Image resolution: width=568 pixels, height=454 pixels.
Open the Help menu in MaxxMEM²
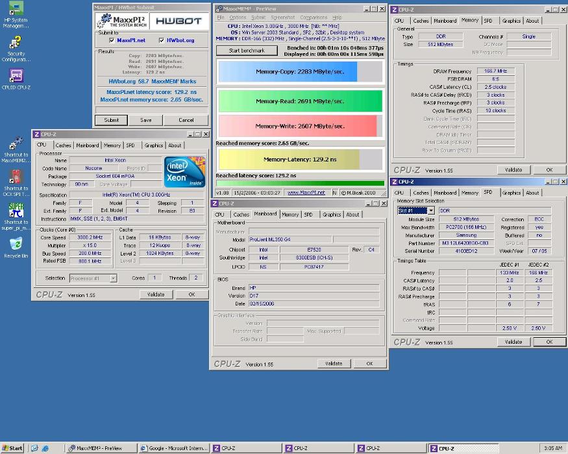[x=337, y=18]
